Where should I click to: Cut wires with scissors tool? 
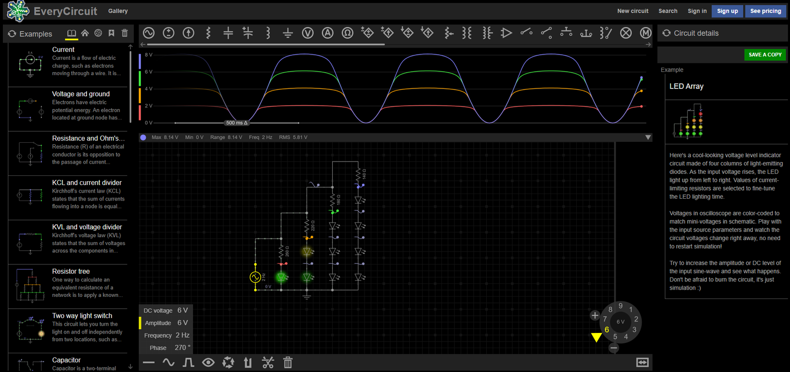[268, 363]
